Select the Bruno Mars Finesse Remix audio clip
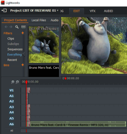Viewport: 127px width, 134px height. click(x=78, y=124)
